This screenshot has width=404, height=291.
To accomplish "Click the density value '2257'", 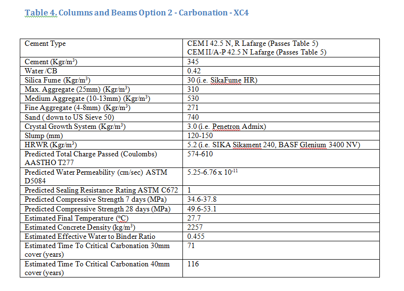I will [x=195, y=227].
